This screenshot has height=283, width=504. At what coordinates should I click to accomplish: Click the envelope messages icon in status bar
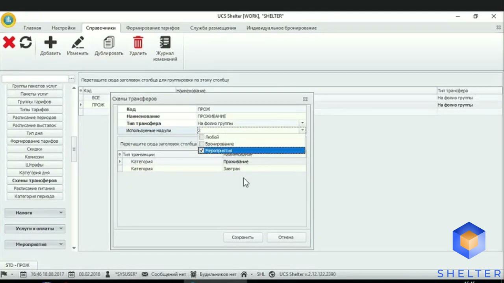pyautogui.click(x=145, y=274)
